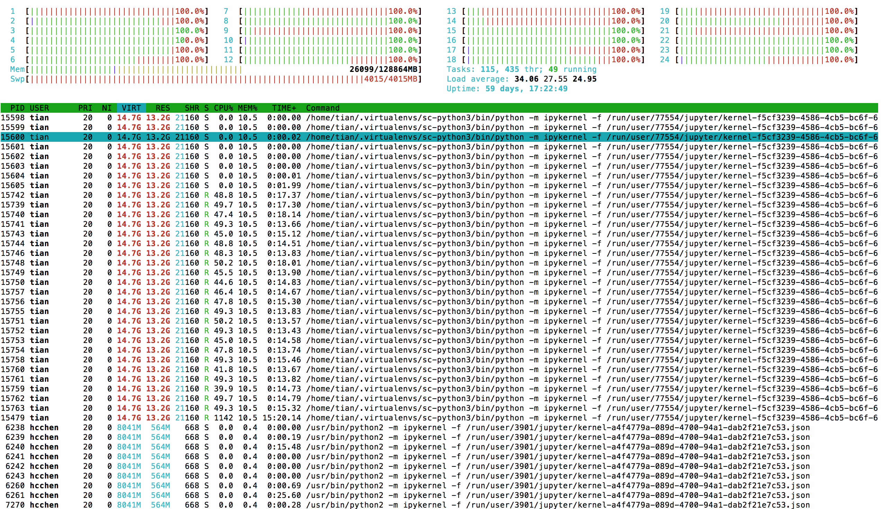Image resolution: width=883 pixels, height=509 pixels.
Task: Select hcchen process row with PID 6261
Action: point(439,496)
